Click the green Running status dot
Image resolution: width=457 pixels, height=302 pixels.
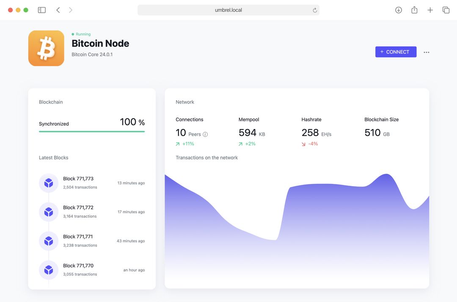(x=73, y=34)
